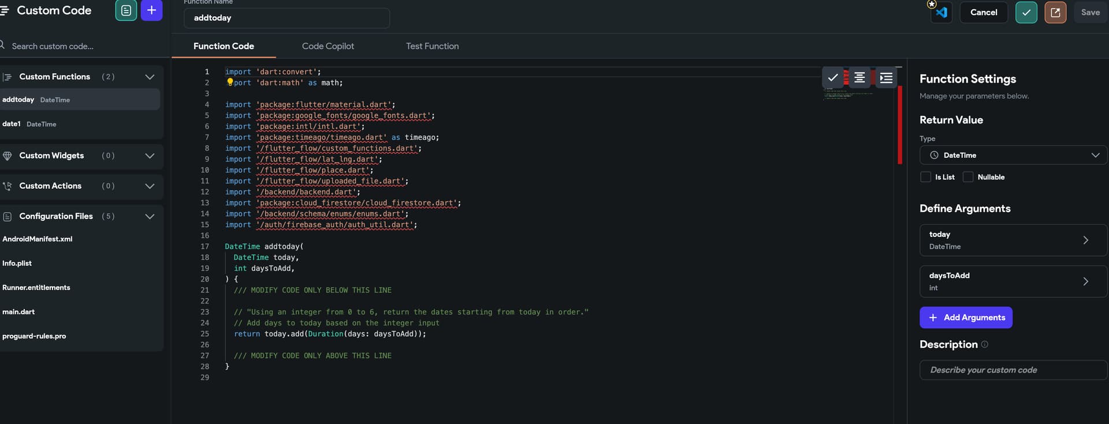Click the Description info icon

tap(985, 344)
